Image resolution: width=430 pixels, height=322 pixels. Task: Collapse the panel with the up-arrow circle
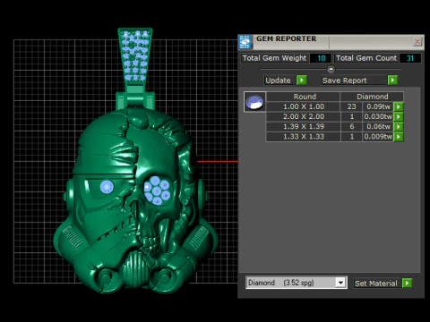pyautogui.click(x=331, y=70)
